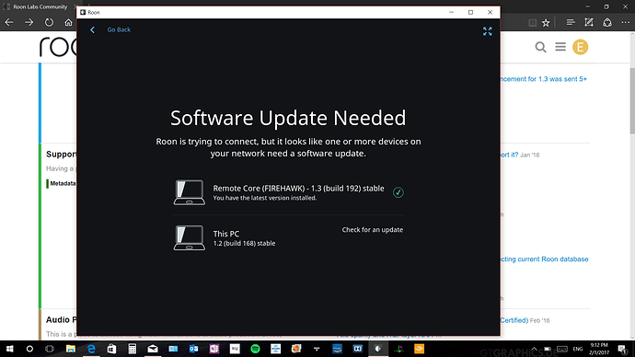This screenshot has height=357, width=635.
Task: Close the Roon window
Action: pos(490,12)
